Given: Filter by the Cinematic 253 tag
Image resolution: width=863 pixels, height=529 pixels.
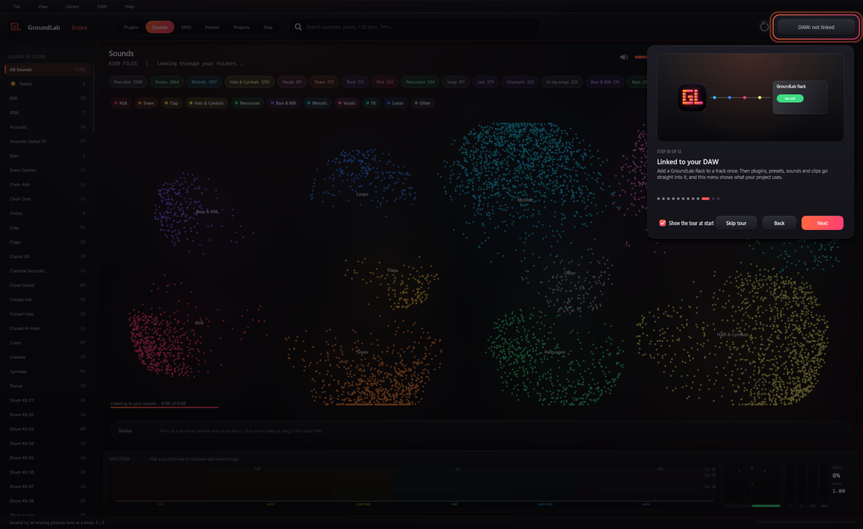Looking at the screenshot, I should pos(521,82).
